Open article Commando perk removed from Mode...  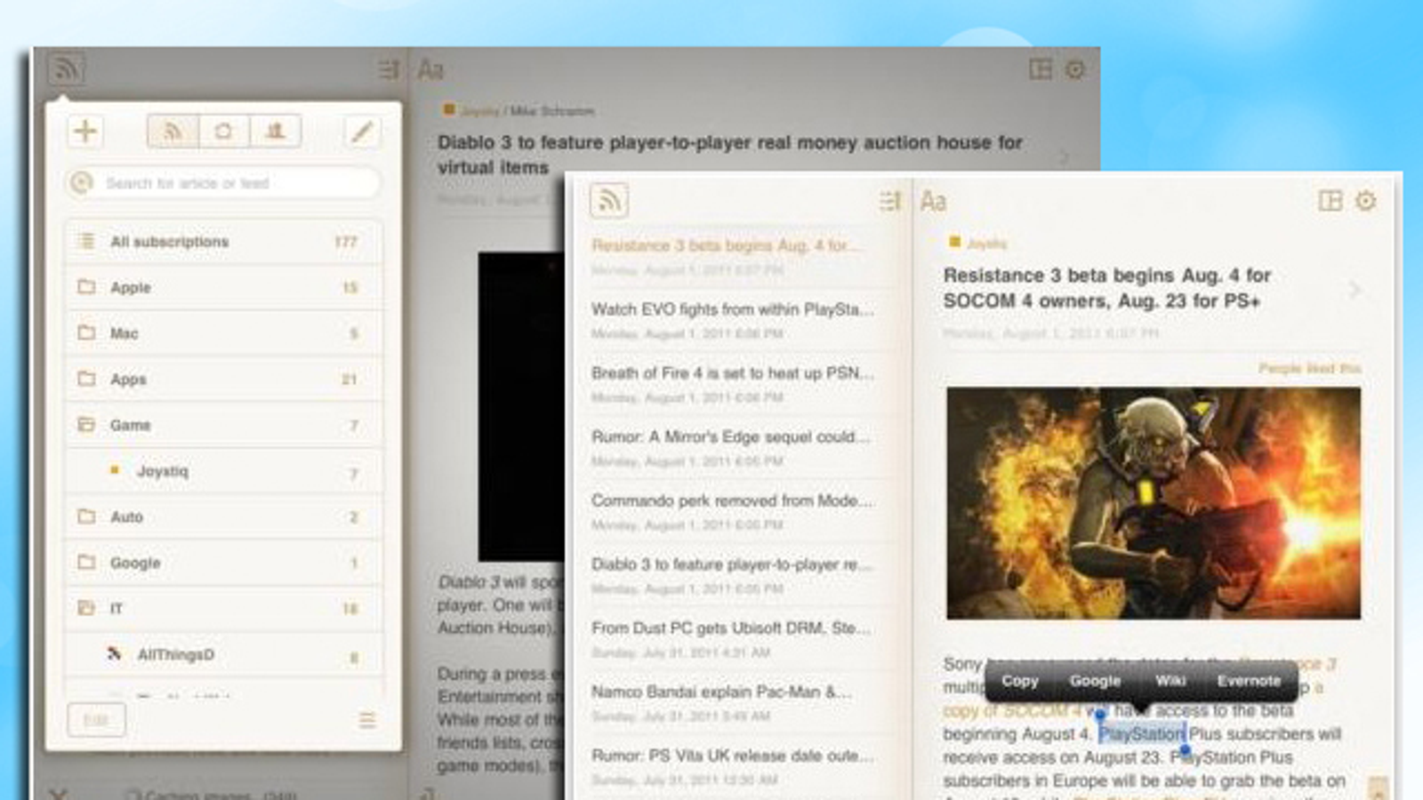pos(734,511)
